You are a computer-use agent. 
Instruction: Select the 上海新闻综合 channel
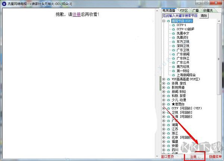click(x=187, y=75)
